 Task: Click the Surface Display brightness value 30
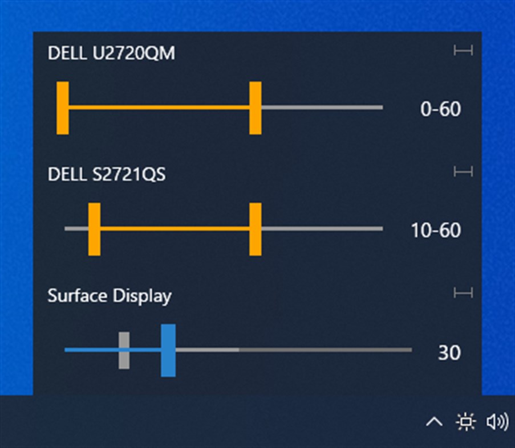(449, 353)
